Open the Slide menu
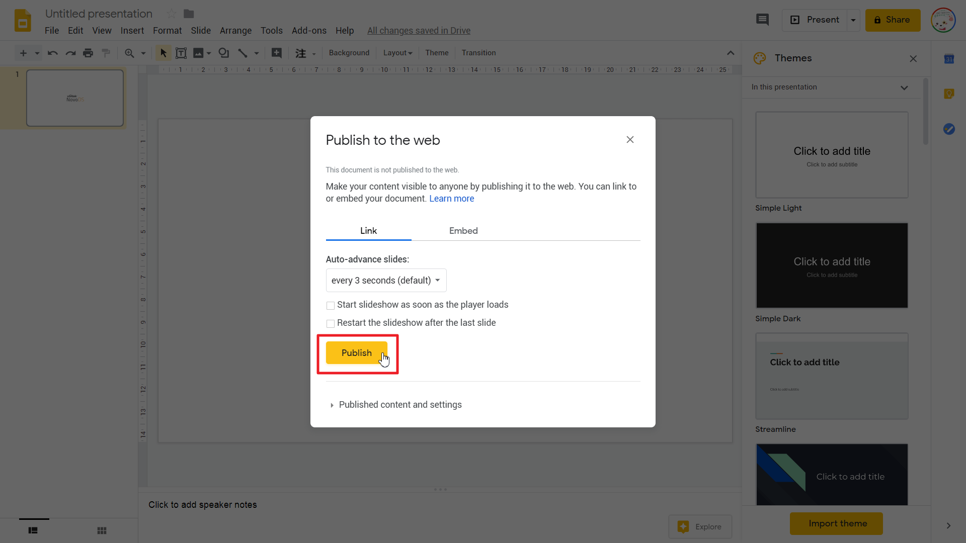The height and width of the screenshot is (543, 966). pyautogui.click(x=201, y=31)
